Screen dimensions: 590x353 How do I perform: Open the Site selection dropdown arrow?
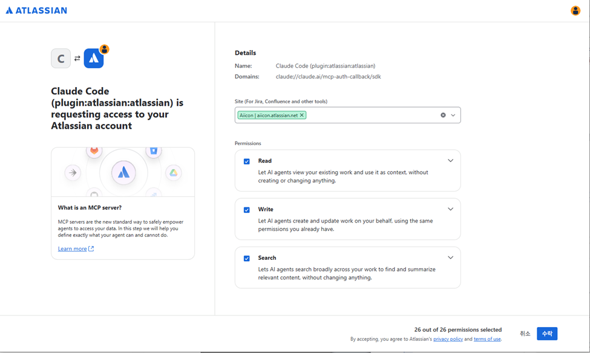tap(453, 115)
